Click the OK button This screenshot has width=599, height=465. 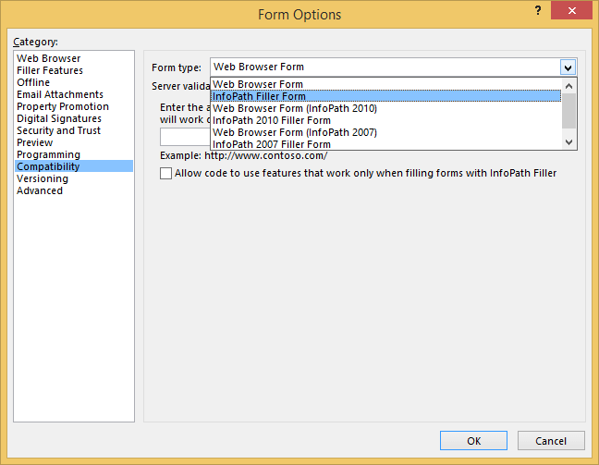(473, 441)
